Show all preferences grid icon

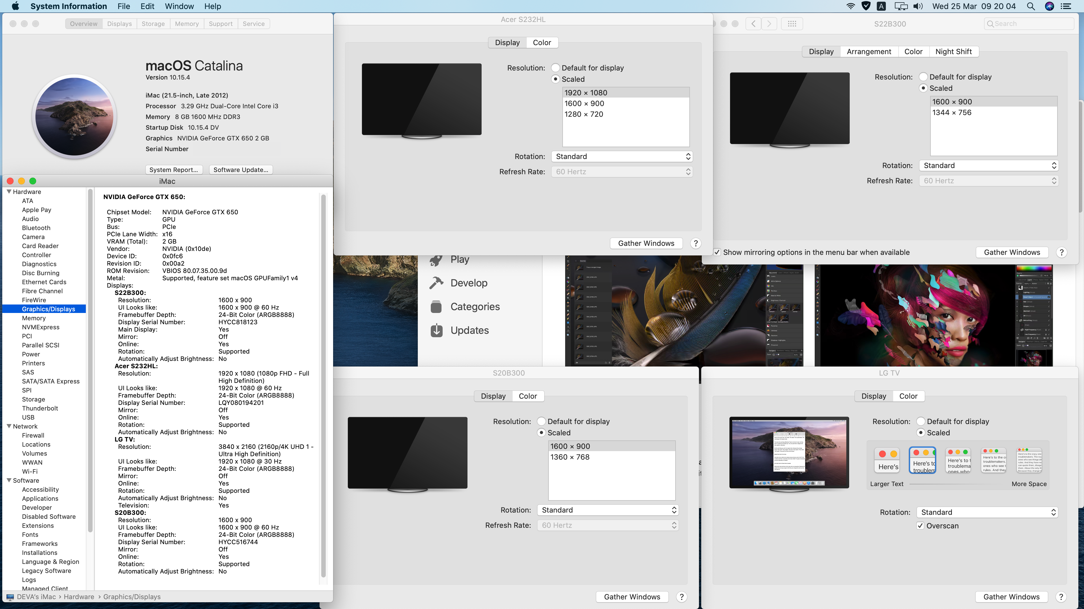[x=792, y=24]
